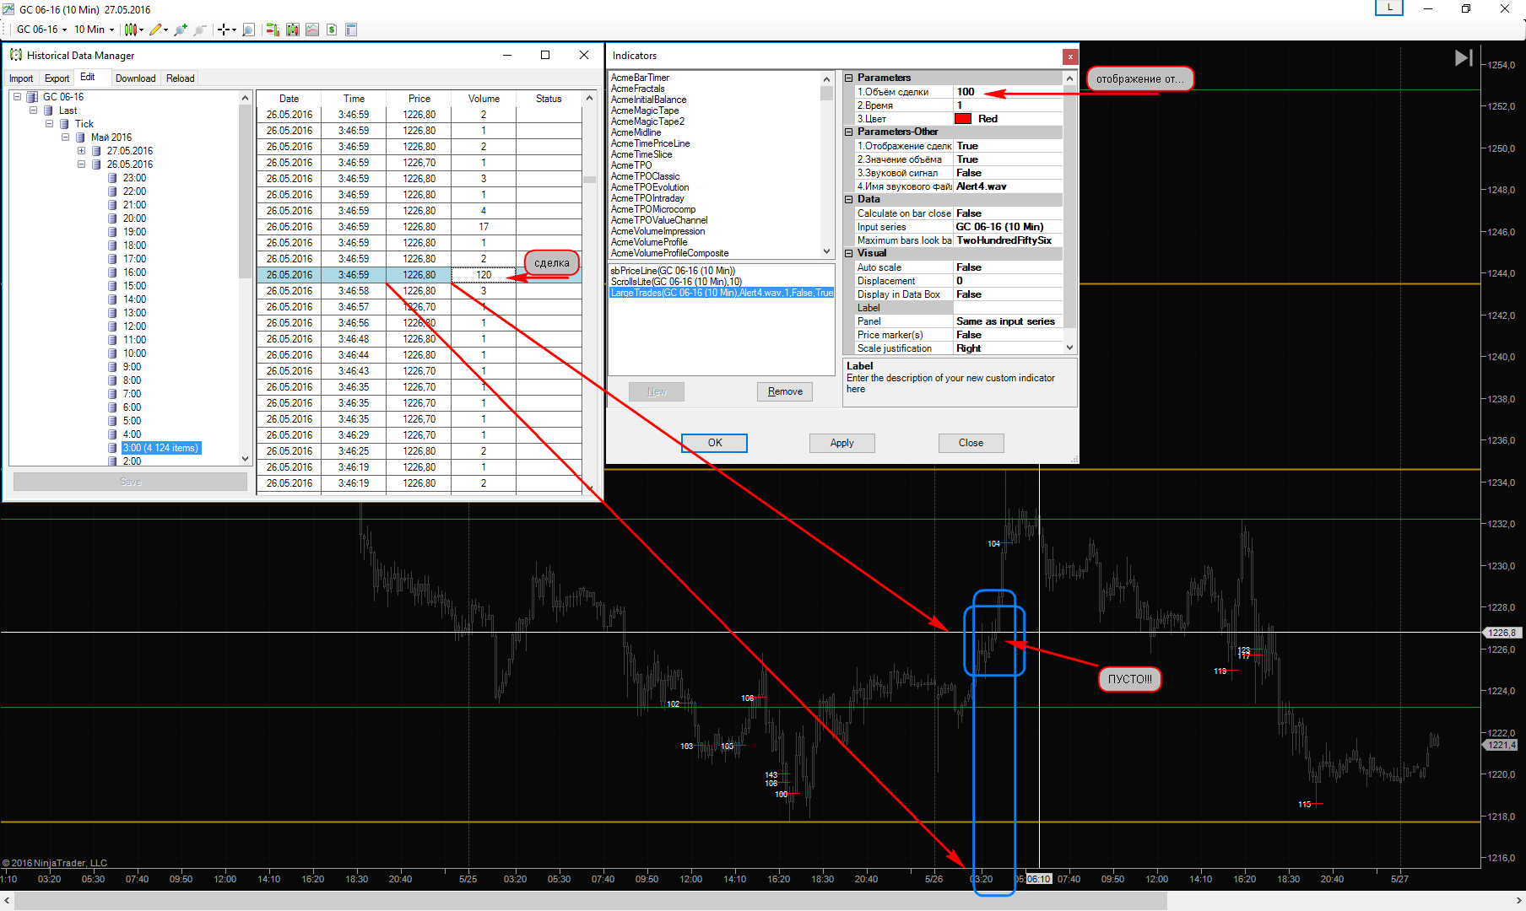Click the Red color swatch
The width and height of the screenshot is (1526, 911).
(x=963, y=119)
